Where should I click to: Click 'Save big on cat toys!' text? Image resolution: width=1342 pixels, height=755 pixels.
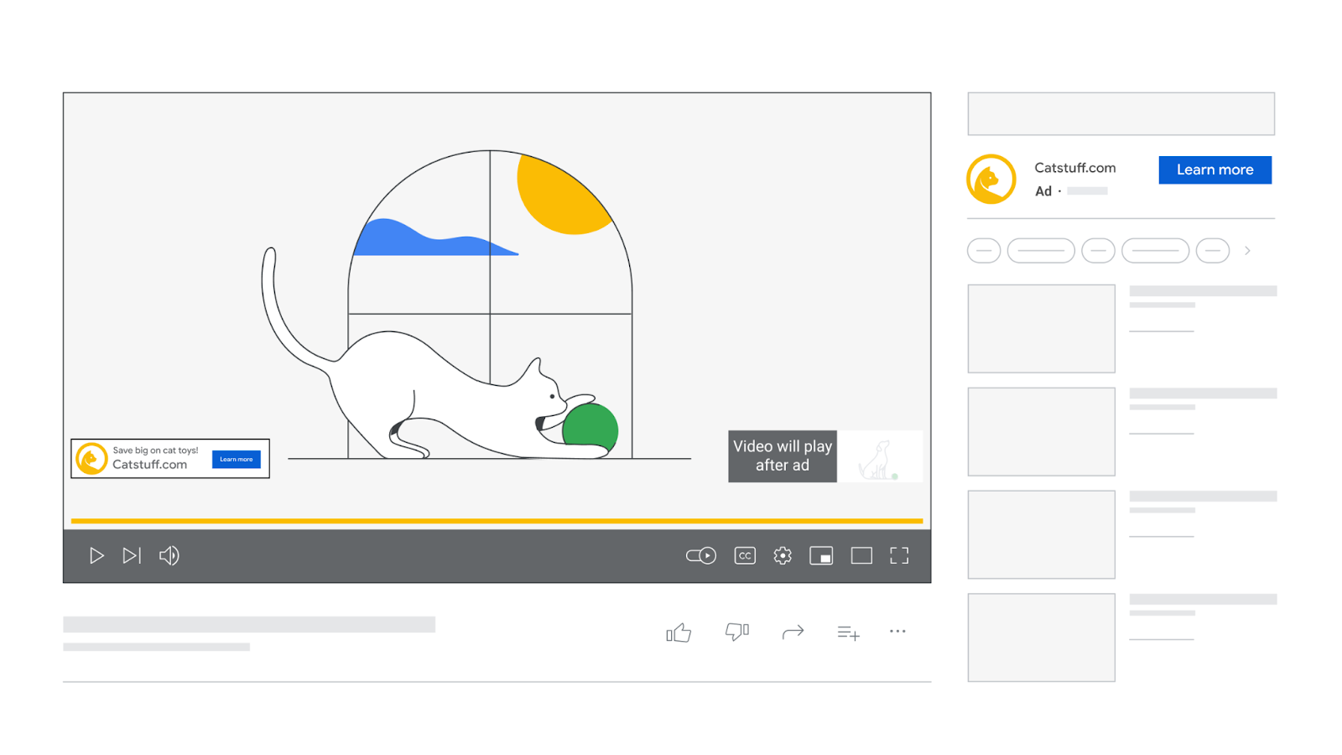click(x=155, y=450)
